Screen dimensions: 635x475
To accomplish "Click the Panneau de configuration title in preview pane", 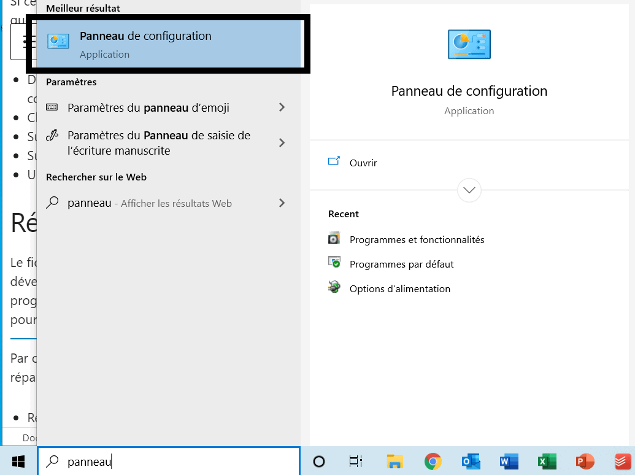I will pos(469,91).
